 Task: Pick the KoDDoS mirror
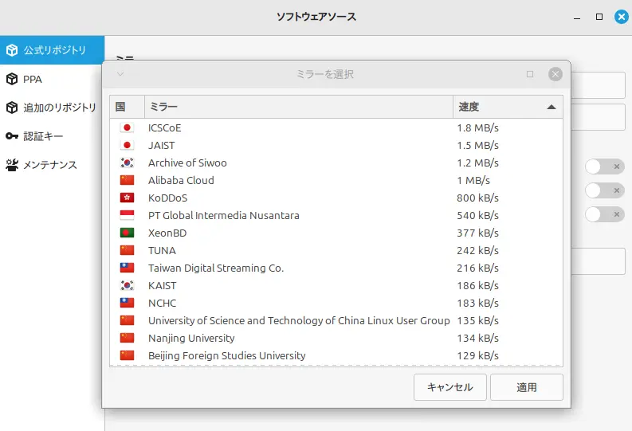click(336, 198)
